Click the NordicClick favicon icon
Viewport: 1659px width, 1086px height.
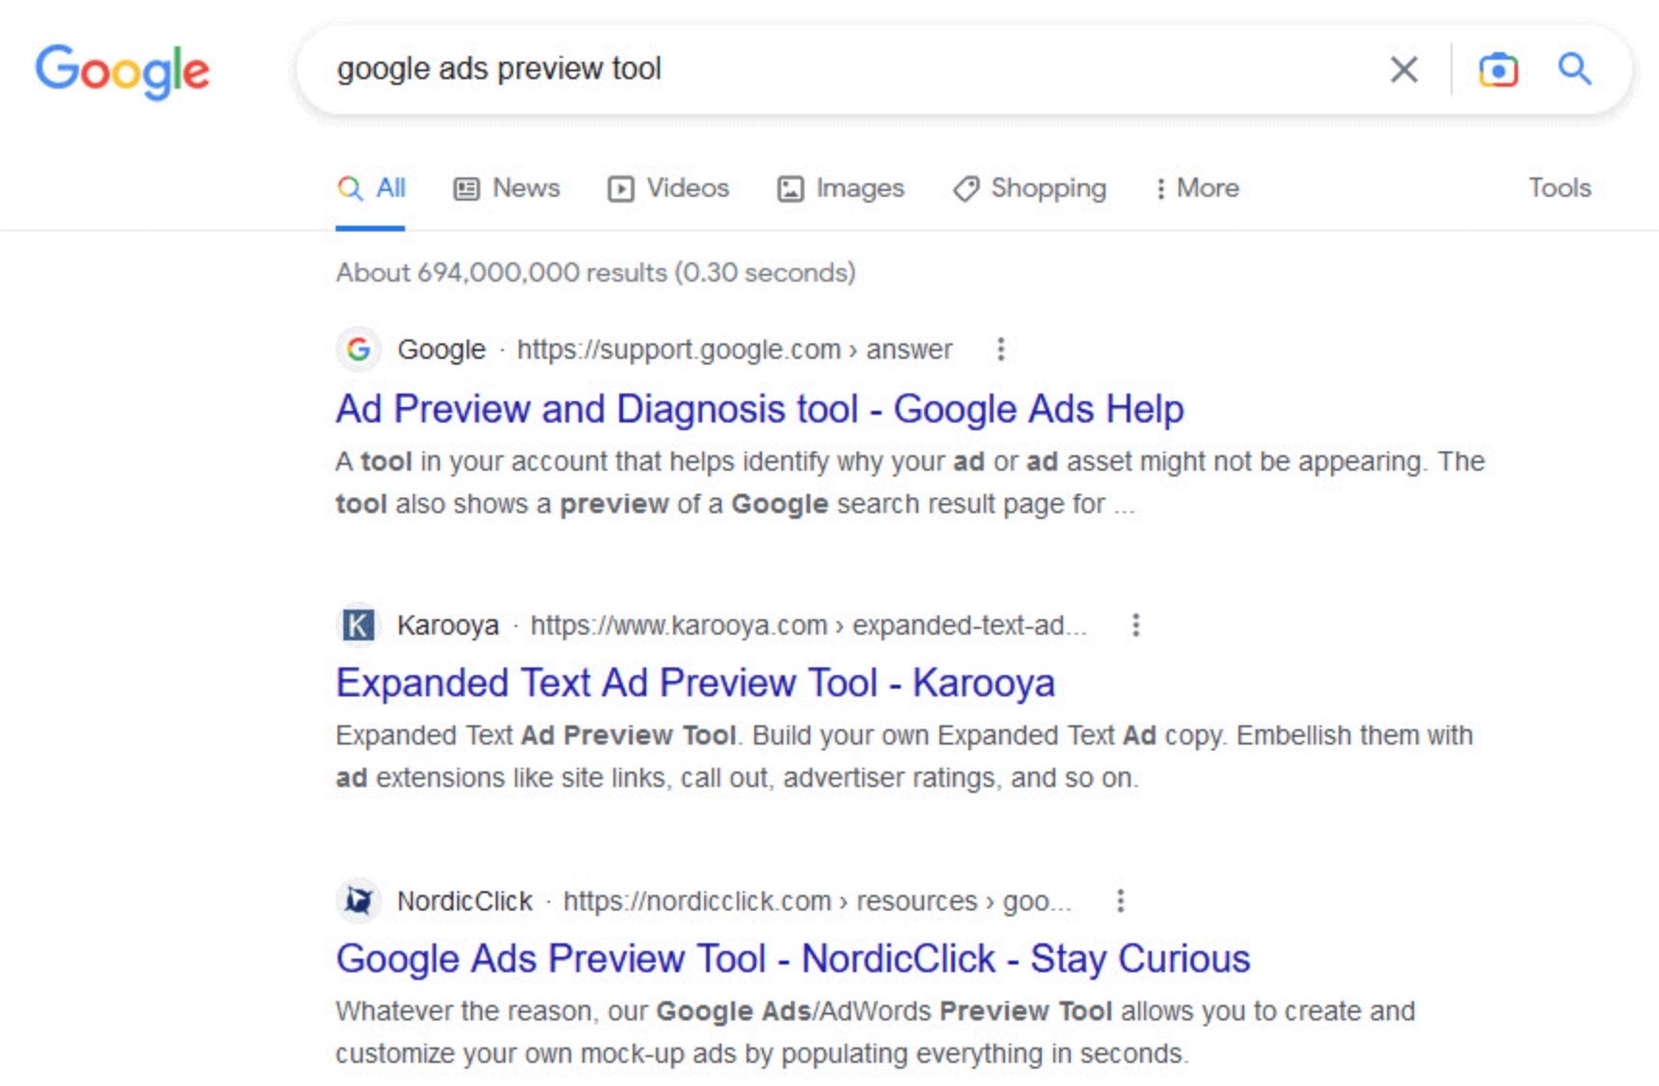pyautogui.click(x=359, y=901)
